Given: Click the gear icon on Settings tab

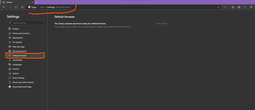Looking at the screenshot, I should [4, 2].
